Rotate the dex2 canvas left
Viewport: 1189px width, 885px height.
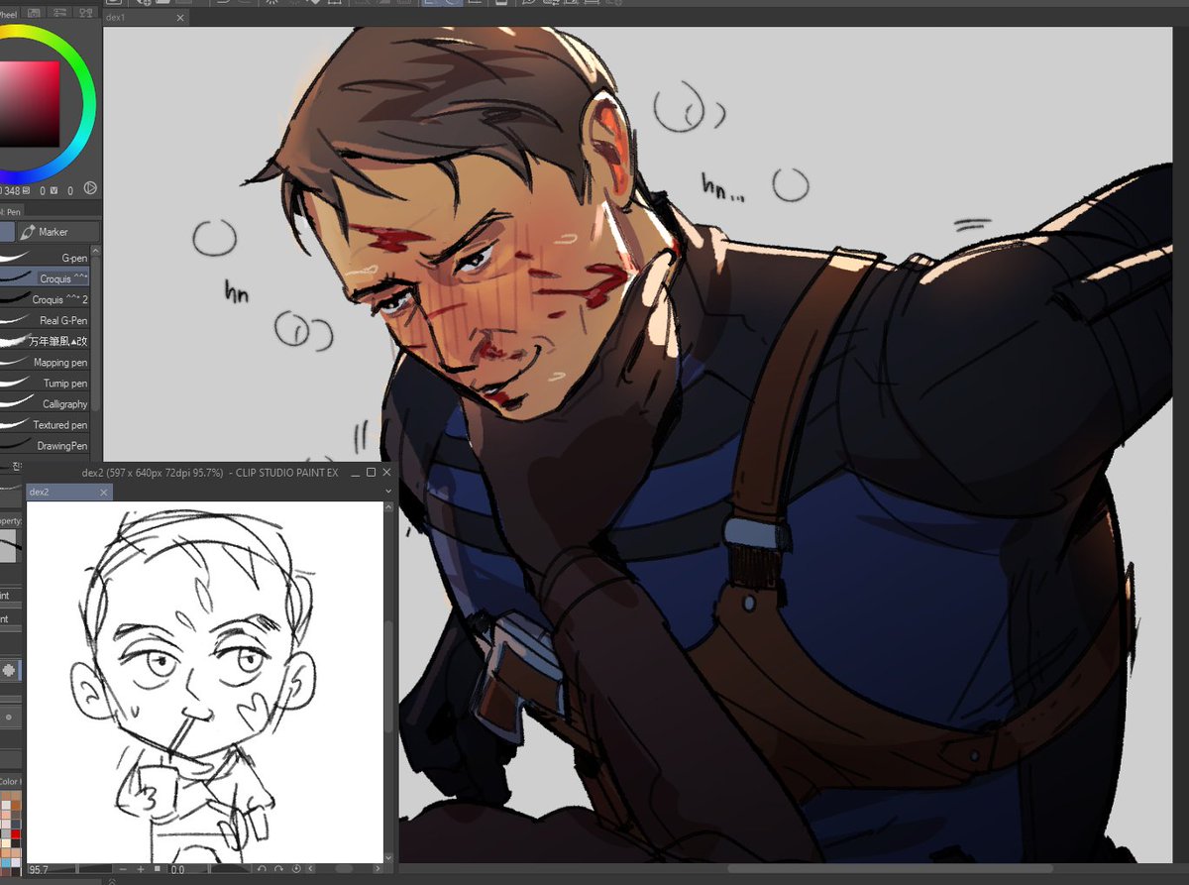click(x=262, y=869)
